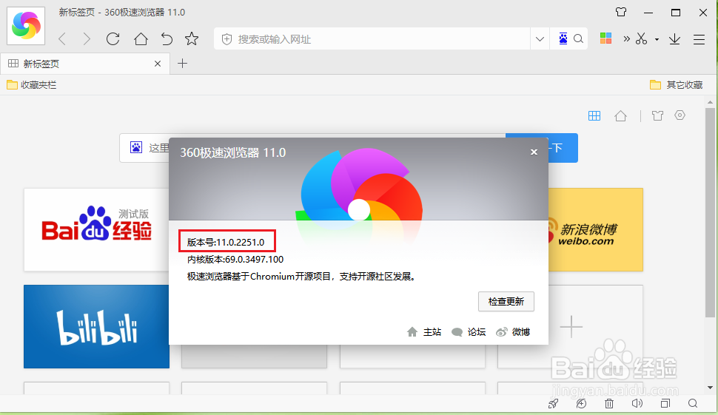Image resolution: width=718 pixels, height=415 pixels.
Task: Open skin shirt icon in title bar
Action: click(x=621, y=12)
